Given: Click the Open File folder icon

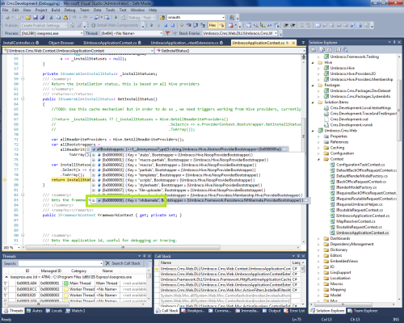Looking at the screenshot, I should [28, 18].
